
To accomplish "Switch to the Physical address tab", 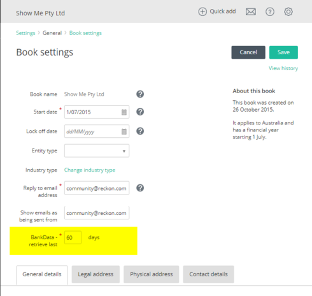I will pos(152,274).
